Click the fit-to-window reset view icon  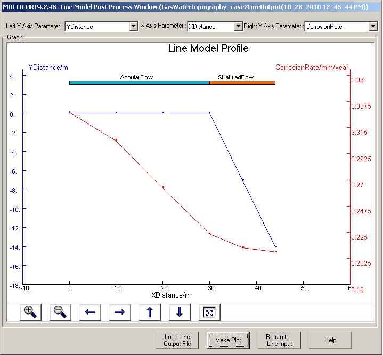(x=209, y=312)
